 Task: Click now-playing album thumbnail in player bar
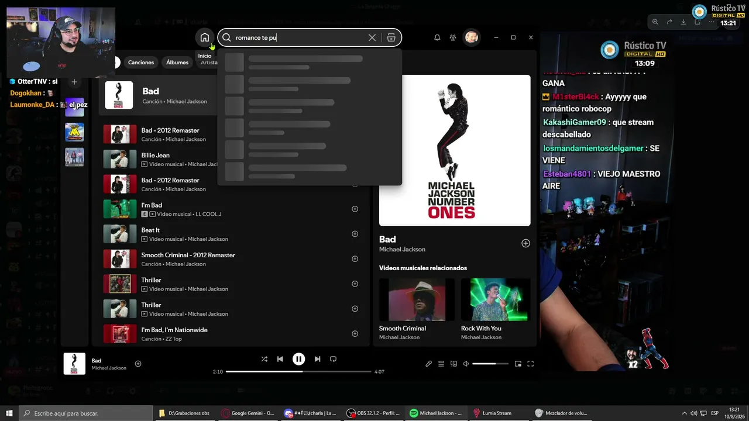click(74, 364)
